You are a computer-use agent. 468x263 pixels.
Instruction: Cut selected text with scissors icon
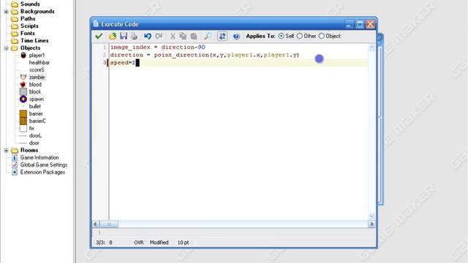point(173,36)
